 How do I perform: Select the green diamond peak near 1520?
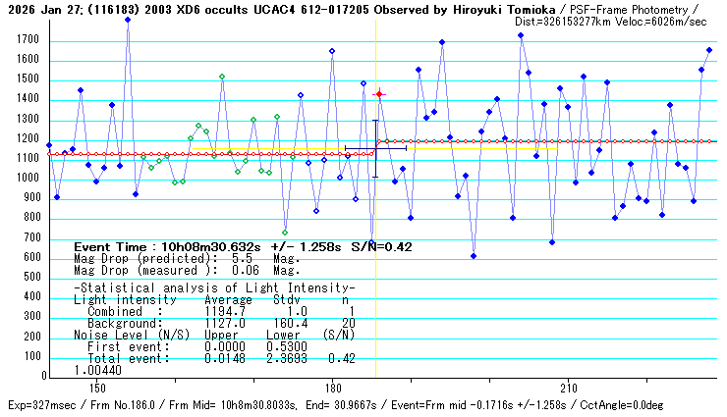click(222, 77)
